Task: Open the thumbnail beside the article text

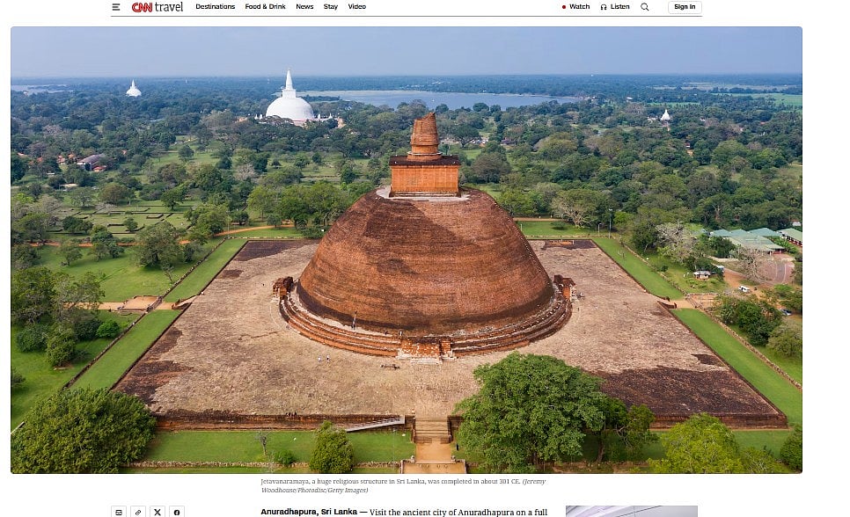Action: click(631, 511)
